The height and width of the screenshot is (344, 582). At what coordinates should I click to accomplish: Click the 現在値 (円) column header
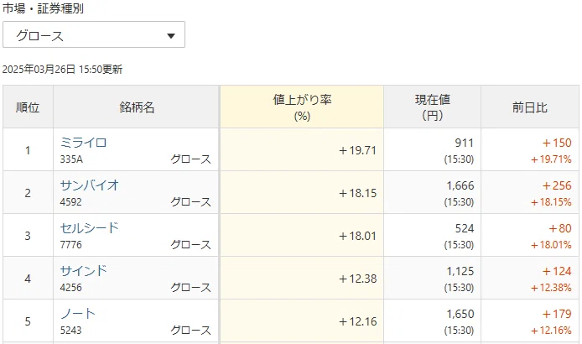pos(433,107)
